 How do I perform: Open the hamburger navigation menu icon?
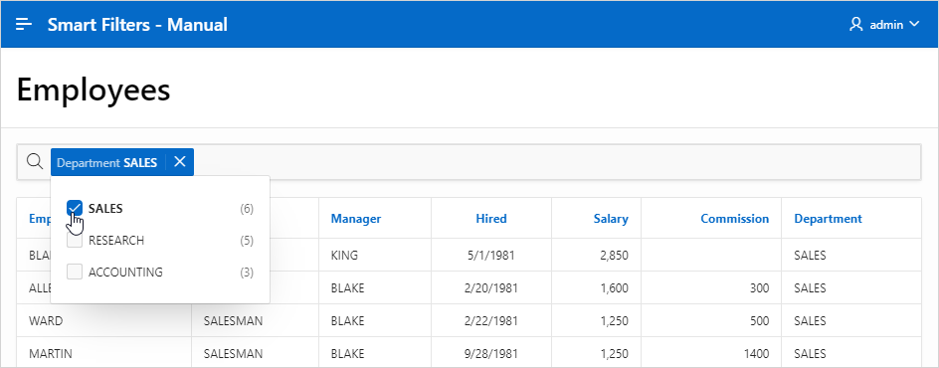(x=24, y=25)
